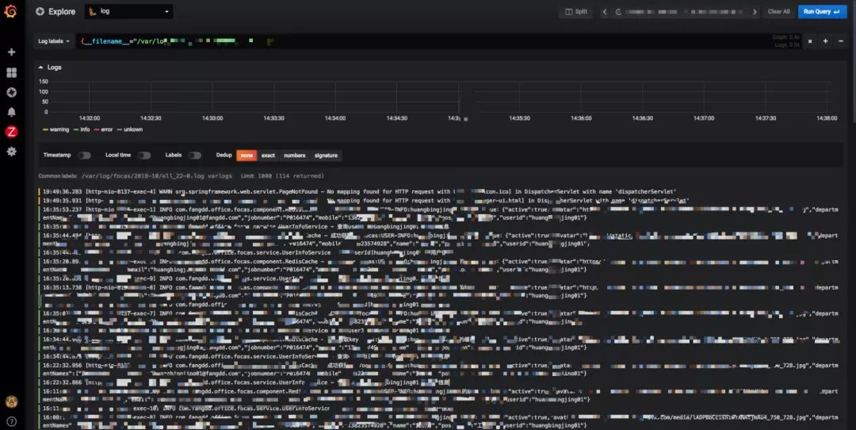The height and width of the screenshot is (430, 856).
Task: Open the Log labels dropdown
Action: coord(54,41)
